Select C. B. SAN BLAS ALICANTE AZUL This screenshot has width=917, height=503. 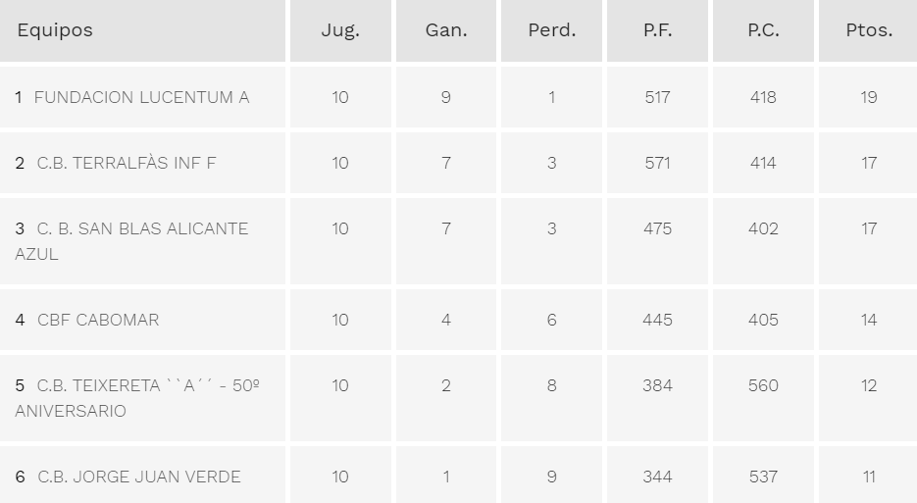tap(131, 241)
